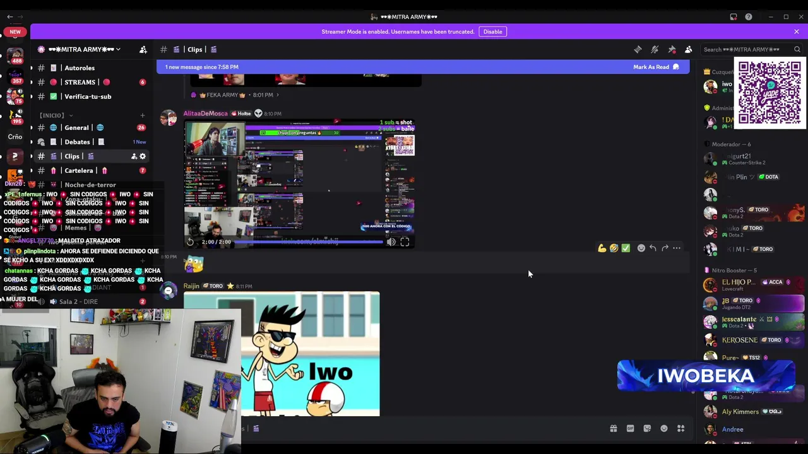Enter fullscreen on video clip
The width and height of the screenshot is (808, 454).
(405, 242)
